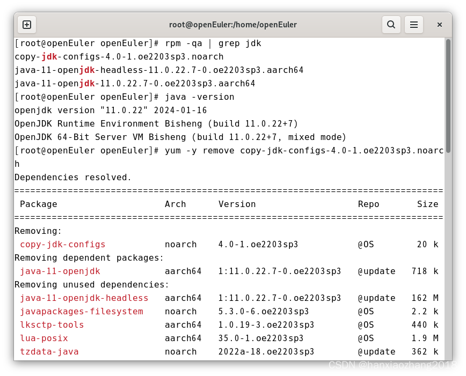
Task: Click the red java-11-openjdk package name in table
Action: pyautogui.click(x=60, y=271)
